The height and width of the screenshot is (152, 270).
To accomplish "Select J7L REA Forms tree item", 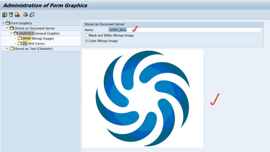I will tap(33, 44).
